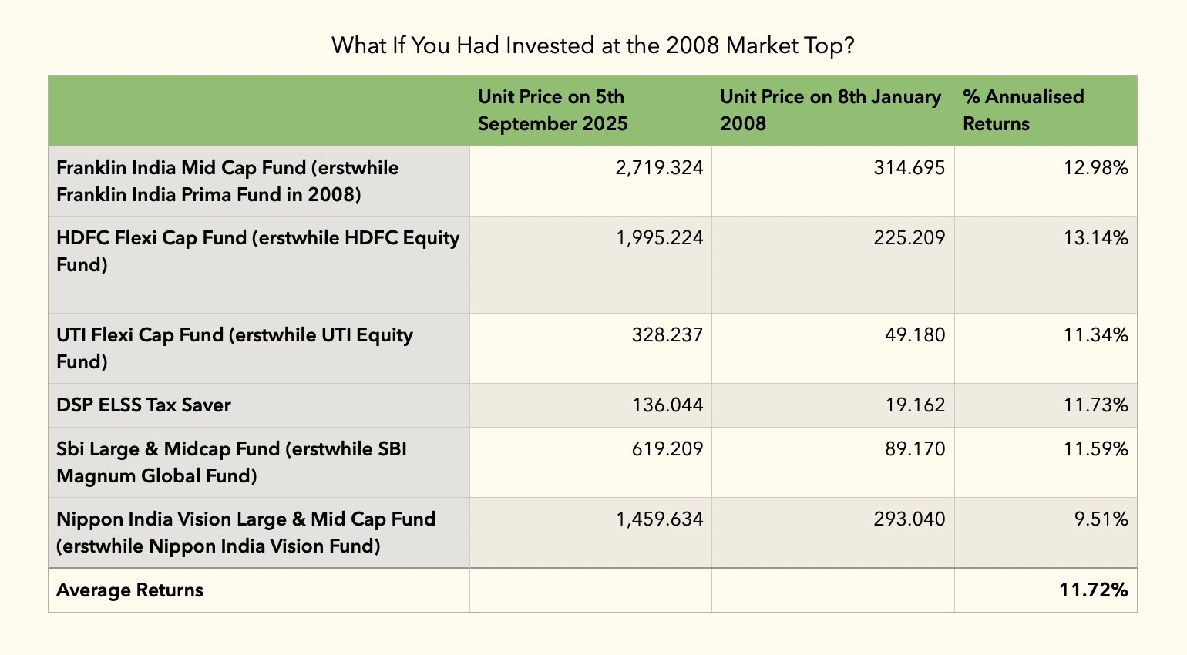The height and width of the screenshot is (655, 1187).
Task: Select the Sbi Large & Midcap Fund label
Action: [231, 462]
